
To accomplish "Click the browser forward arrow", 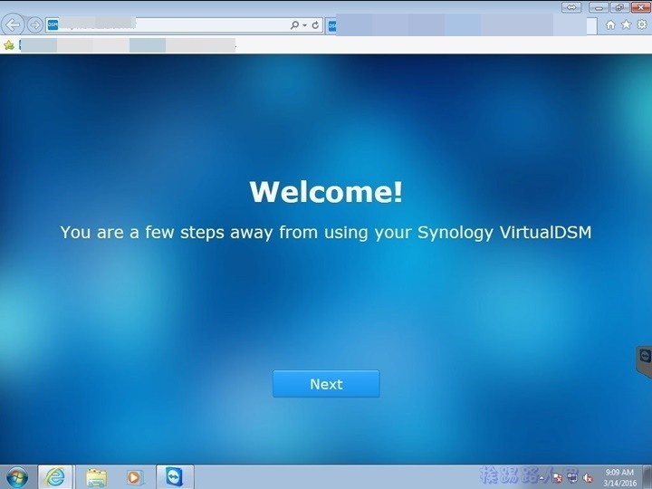I will click(x=35, y=25).
